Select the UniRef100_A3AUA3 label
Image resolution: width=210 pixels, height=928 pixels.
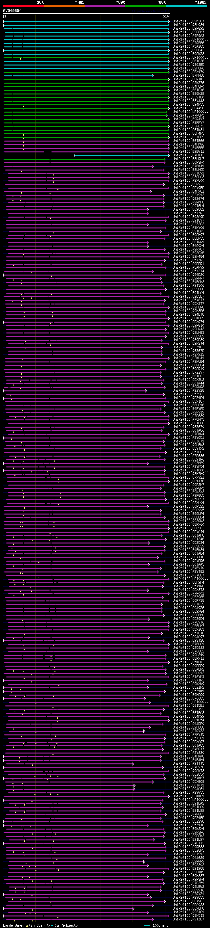point(188,177)
